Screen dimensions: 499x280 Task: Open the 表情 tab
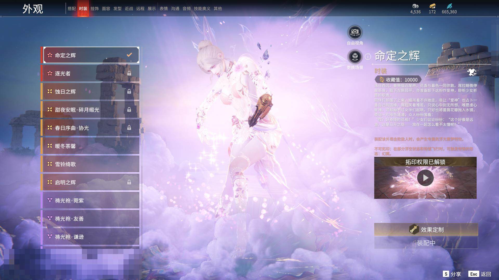164,9
